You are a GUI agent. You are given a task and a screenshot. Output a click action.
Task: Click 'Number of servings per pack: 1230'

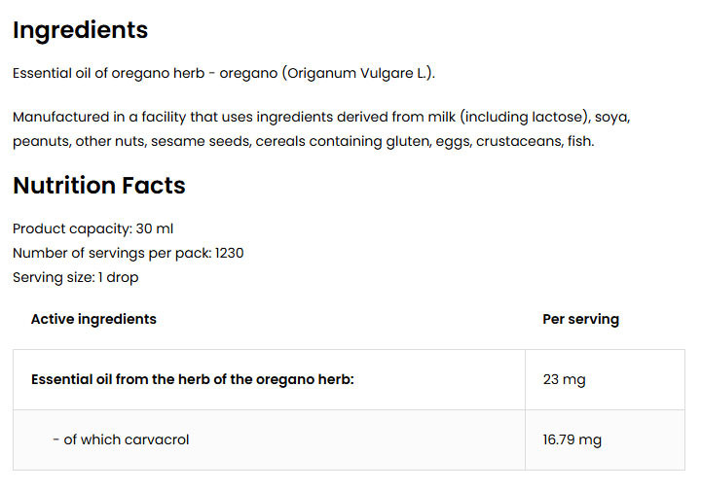pyautogui.click(x=128, y=253)
